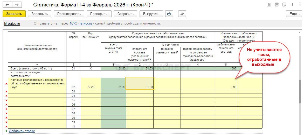304x135 pixels.
Task: Select row 01 total hours value 398
Action: [x=226, y=68]
